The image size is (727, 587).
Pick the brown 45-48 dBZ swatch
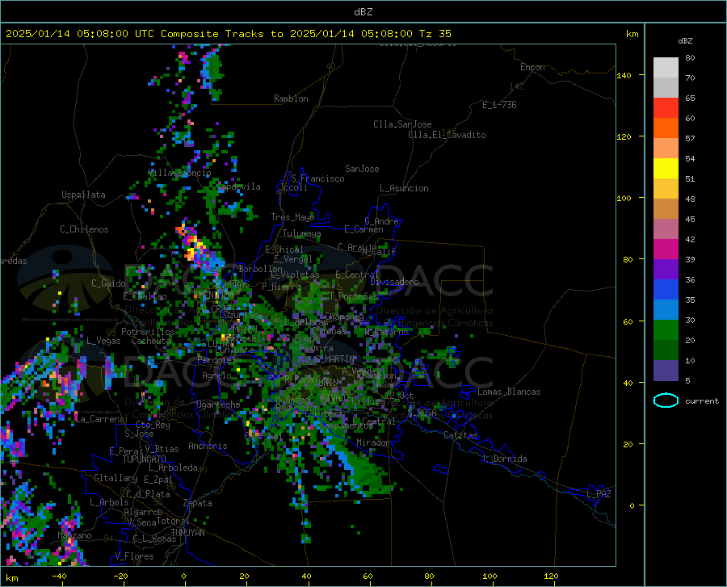[x=666, y=209]
